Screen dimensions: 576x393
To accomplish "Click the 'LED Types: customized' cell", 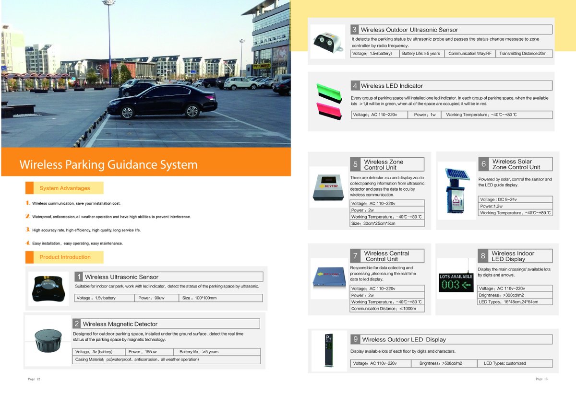I will tap(515, 363).
